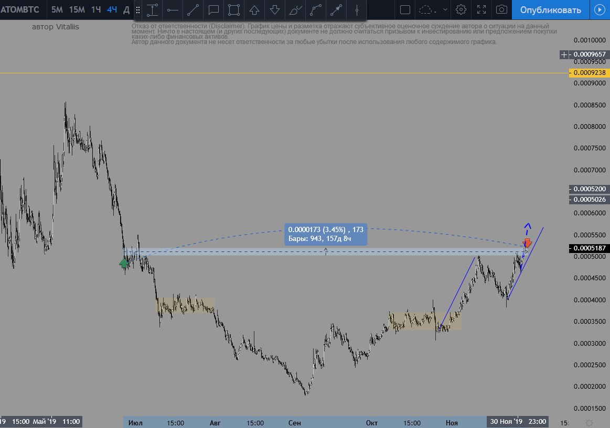Click the ATOMBTC symbol name
The height and width of the screenshot is (428, 610).
tap(20, 10)
